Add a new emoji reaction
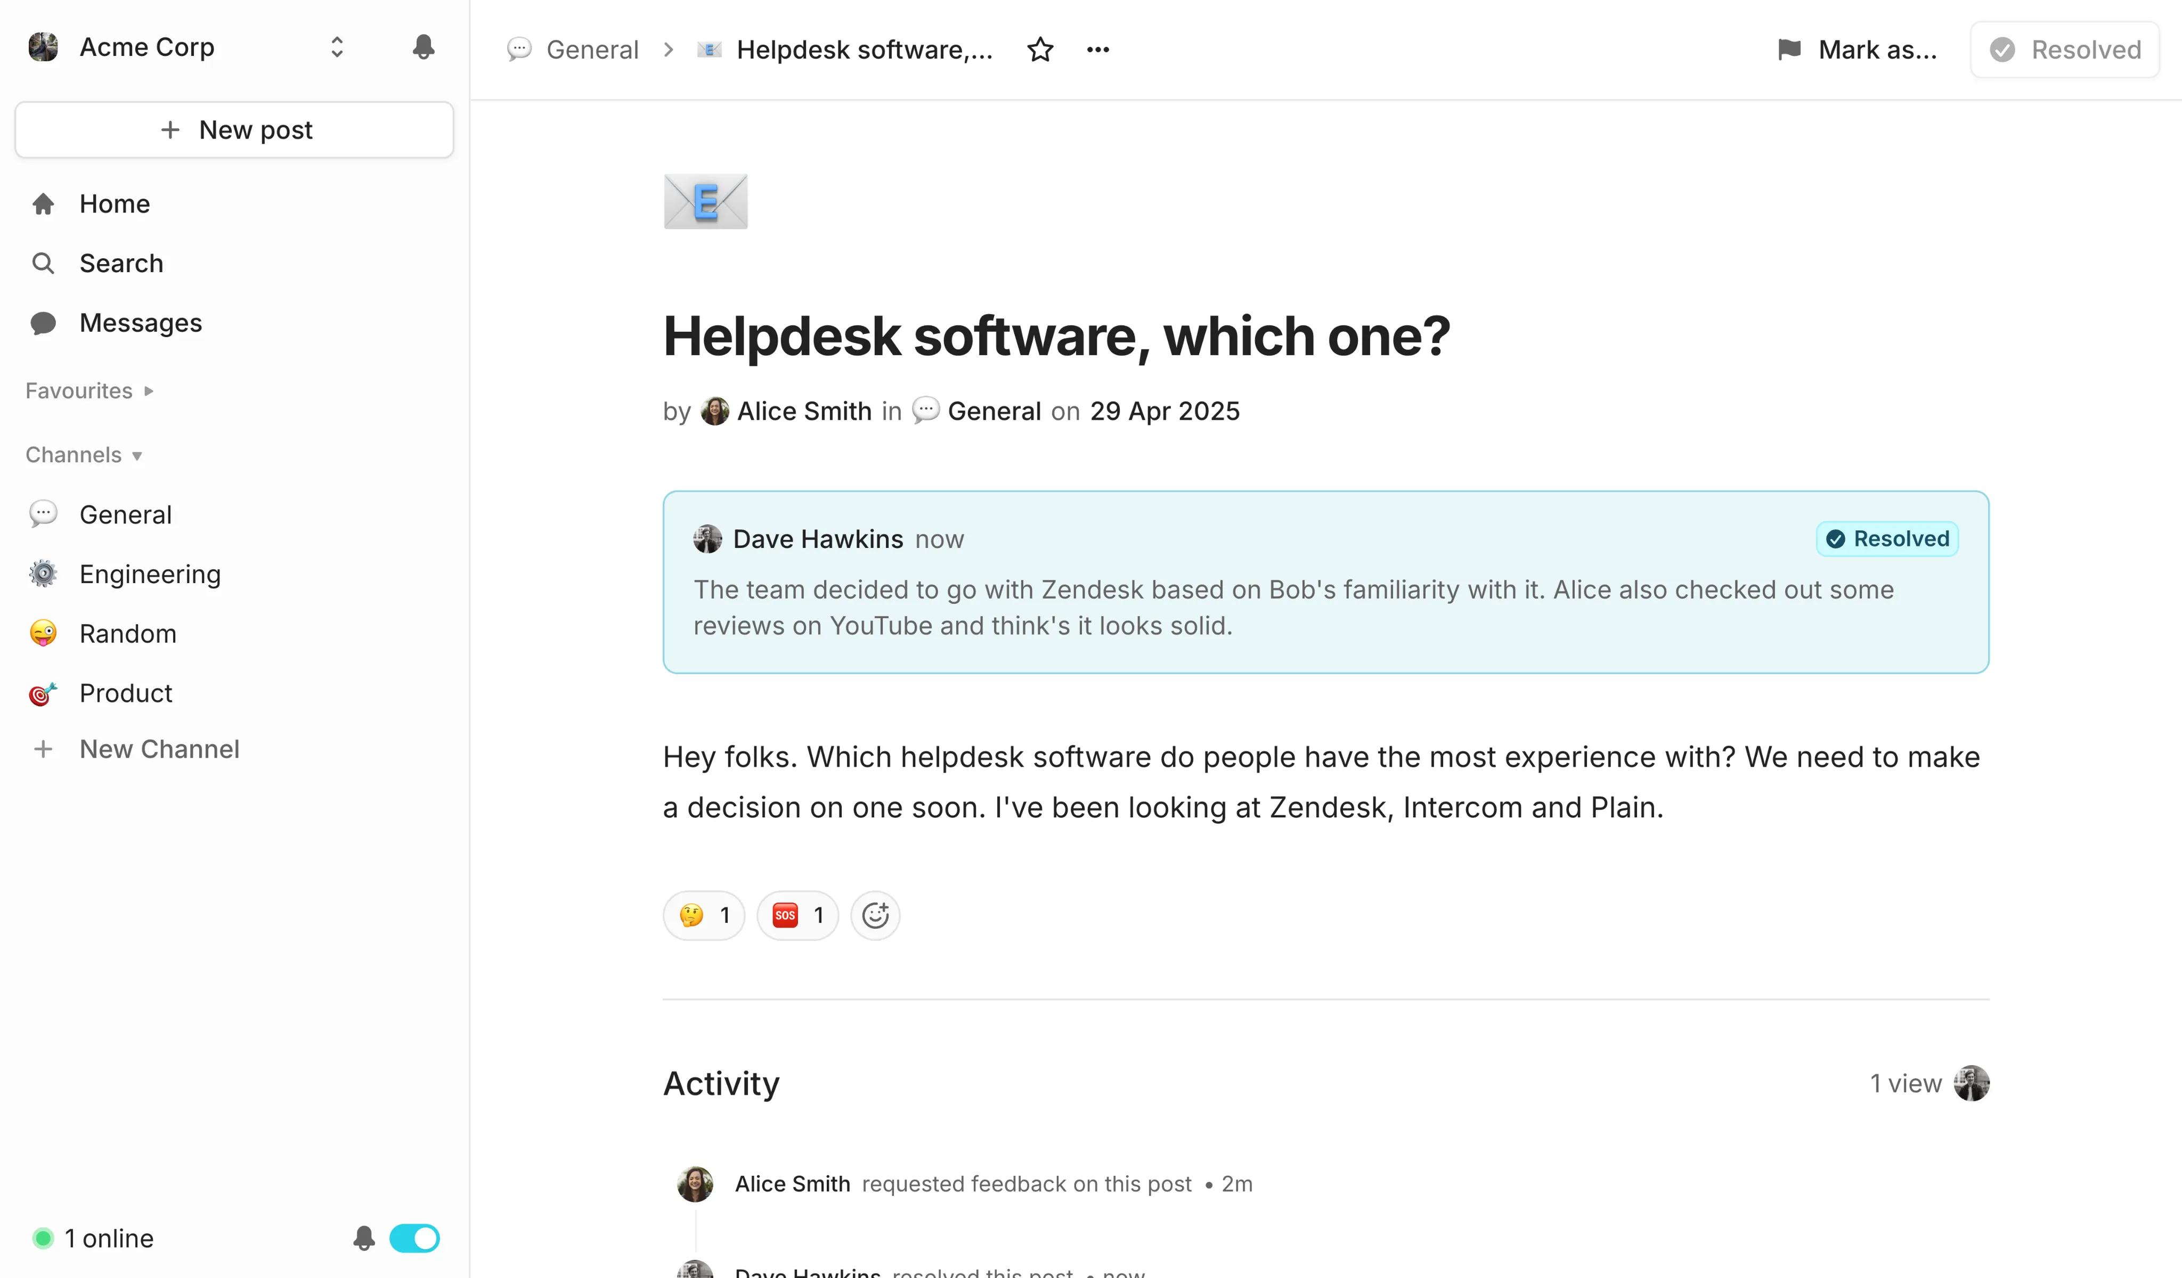2182x1278 pixels. 875,915
